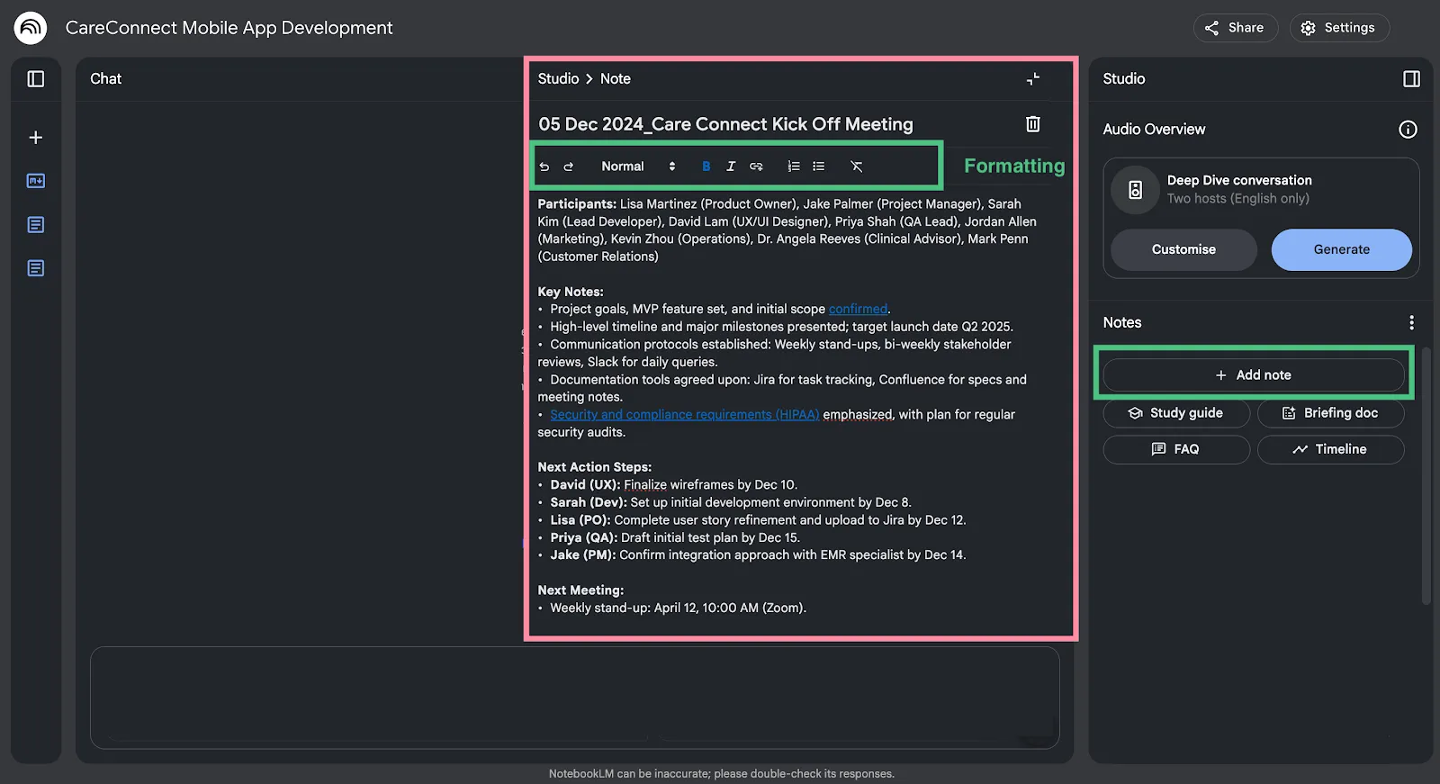The image size is (1440, 784).
Task: Click the 'Next Meeting:' heading
Action: click(x=580, y=590)
